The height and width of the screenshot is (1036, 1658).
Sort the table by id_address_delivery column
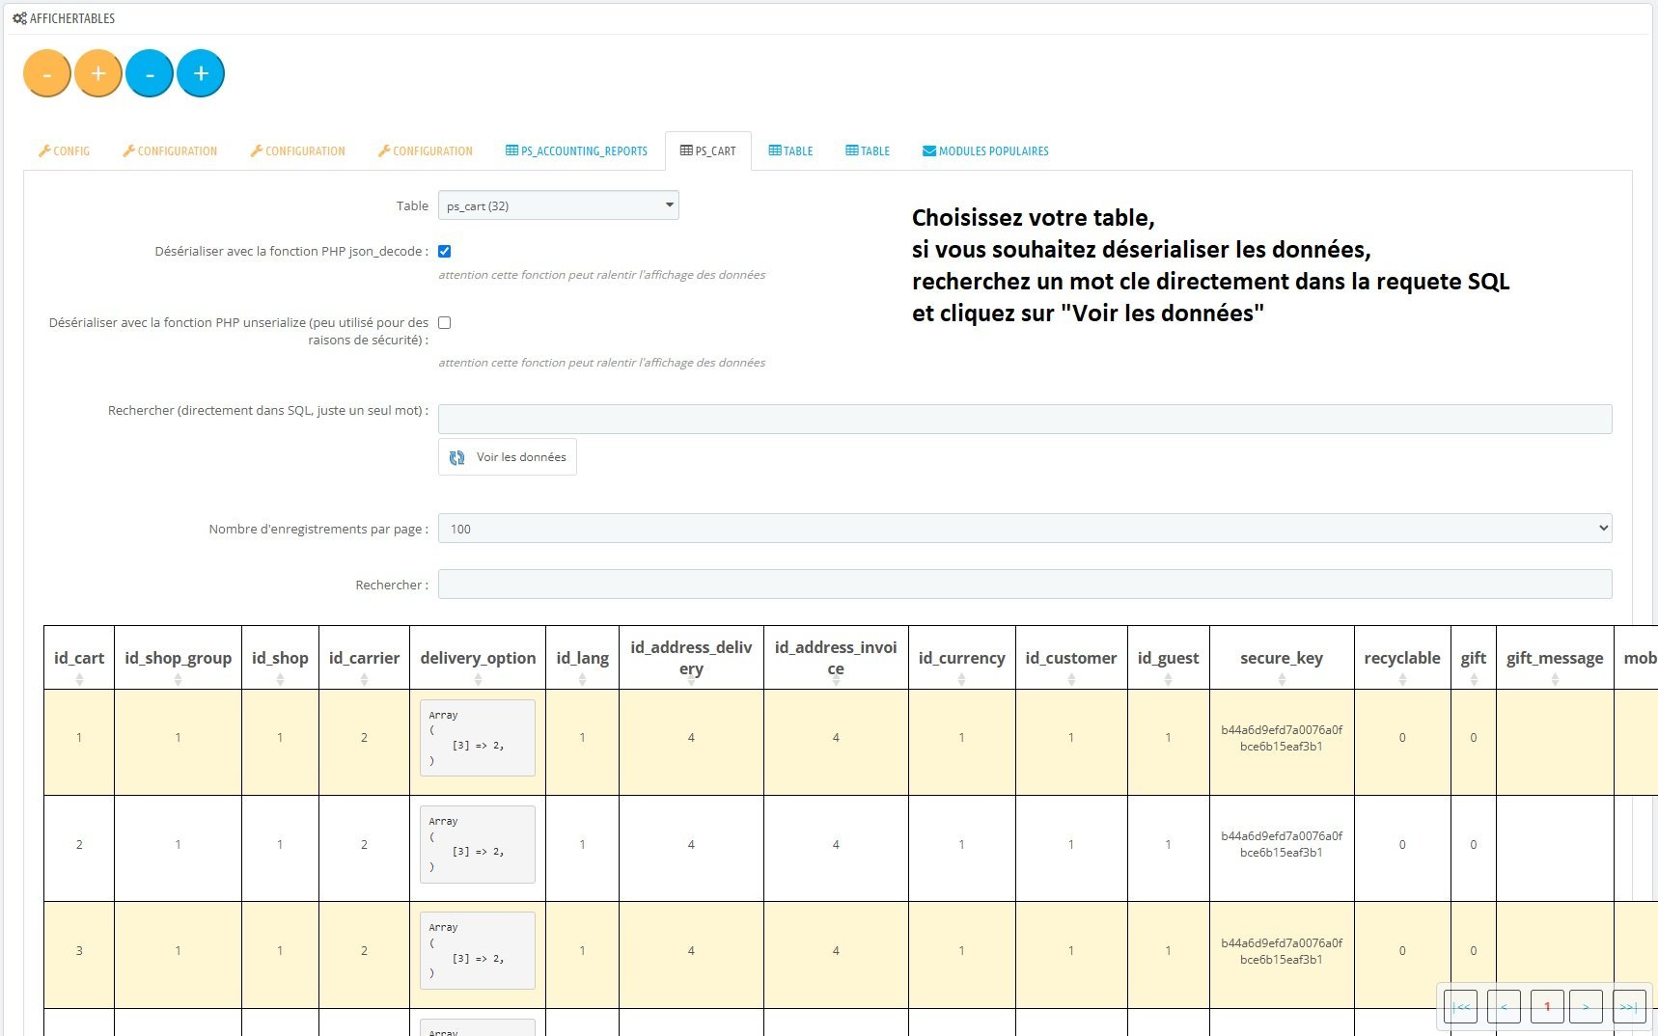coord(691,658)
